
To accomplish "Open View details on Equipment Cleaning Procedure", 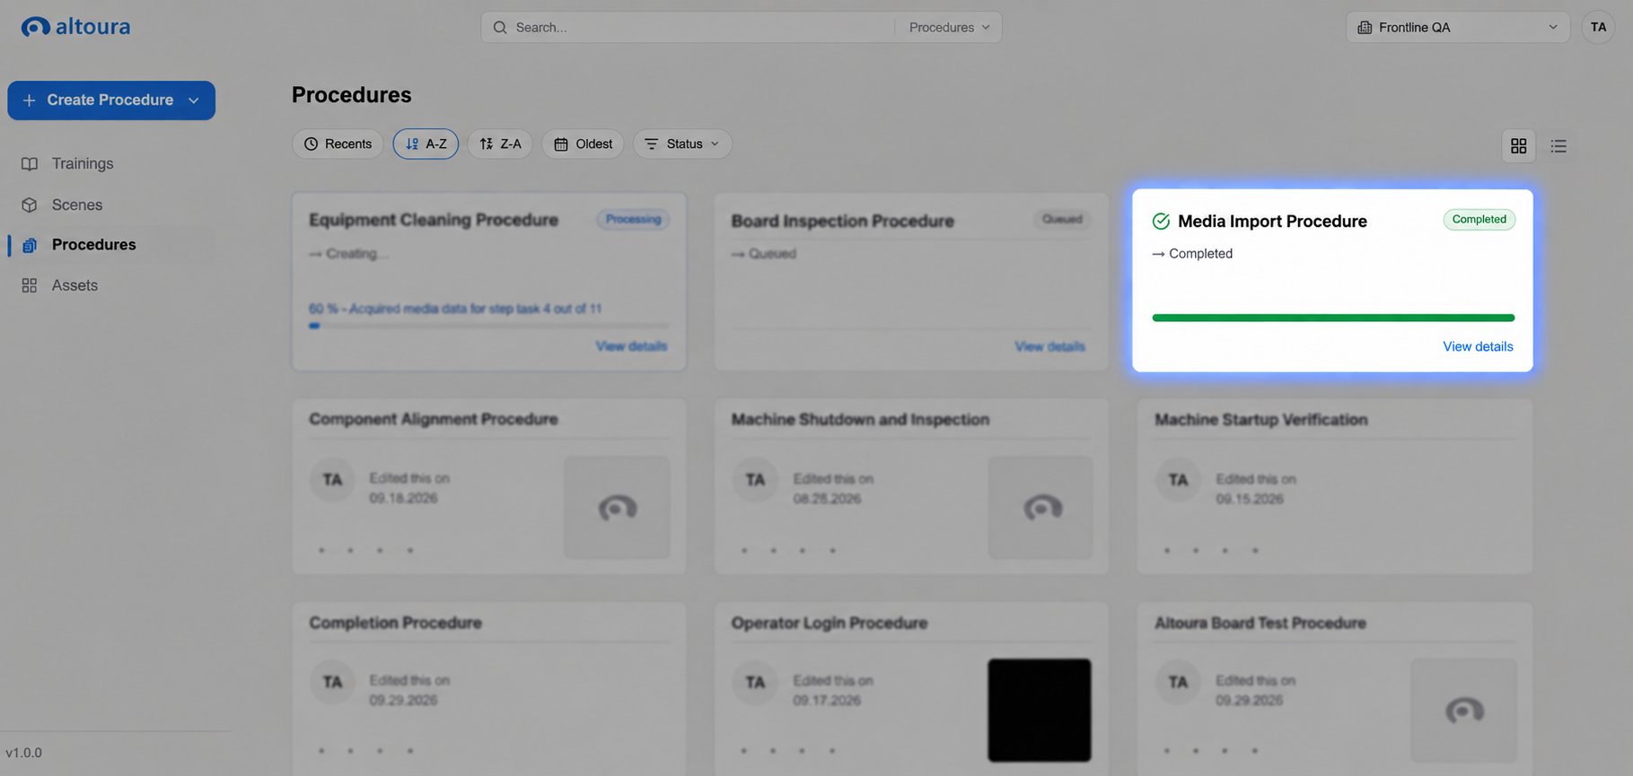I will pyautogui.click(x=631, y=346).
